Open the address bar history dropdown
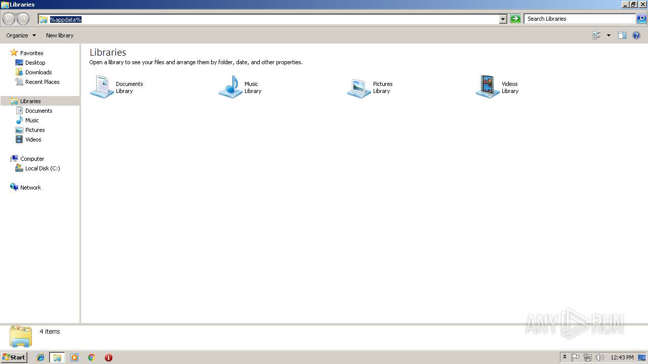648x364 pixels. point(503,19)
